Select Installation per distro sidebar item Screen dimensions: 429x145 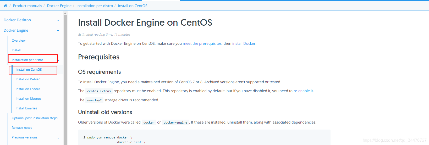coord(27,60)
